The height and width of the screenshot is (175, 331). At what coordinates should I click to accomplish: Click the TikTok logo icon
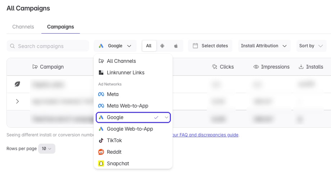coord(101,140)
